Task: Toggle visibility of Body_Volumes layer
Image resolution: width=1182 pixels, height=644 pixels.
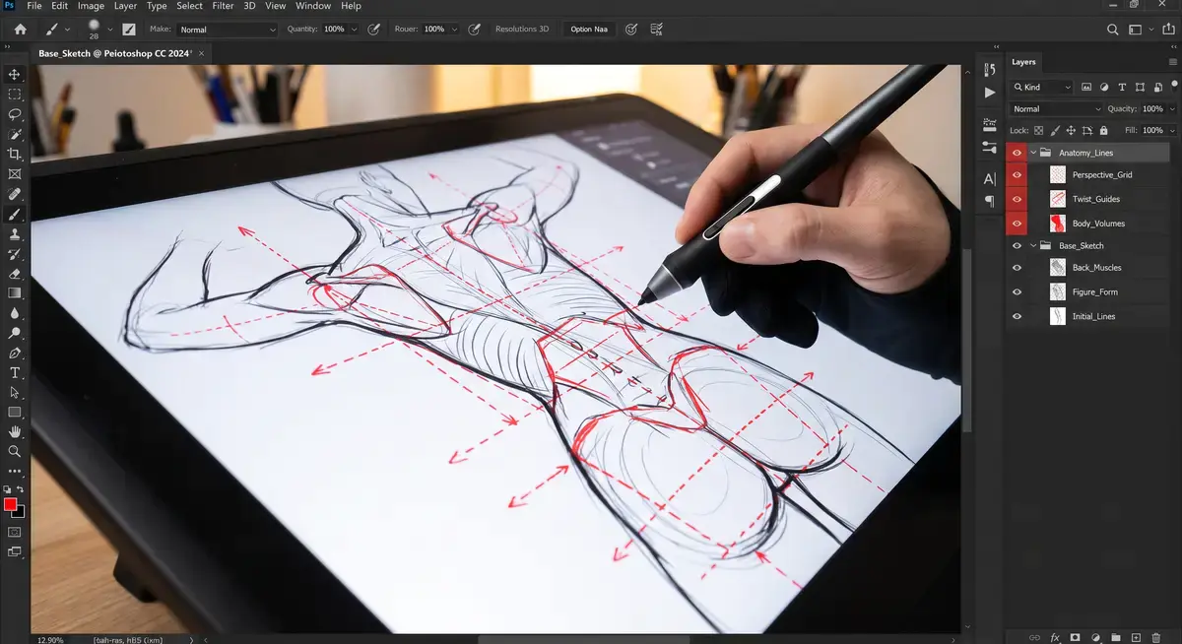Action: (x=1017, y=224)
